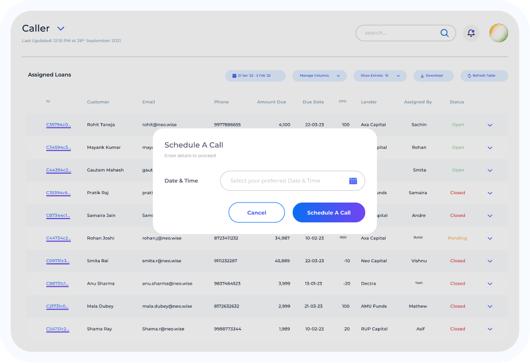Click the Download button icon
The image size is (530, 363).
tap(422, 76)
